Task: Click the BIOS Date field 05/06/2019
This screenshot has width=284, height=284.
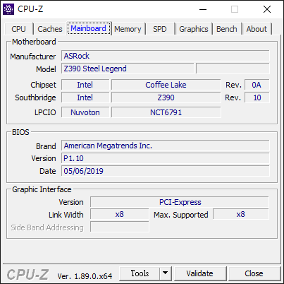Action: click(166, 171)
